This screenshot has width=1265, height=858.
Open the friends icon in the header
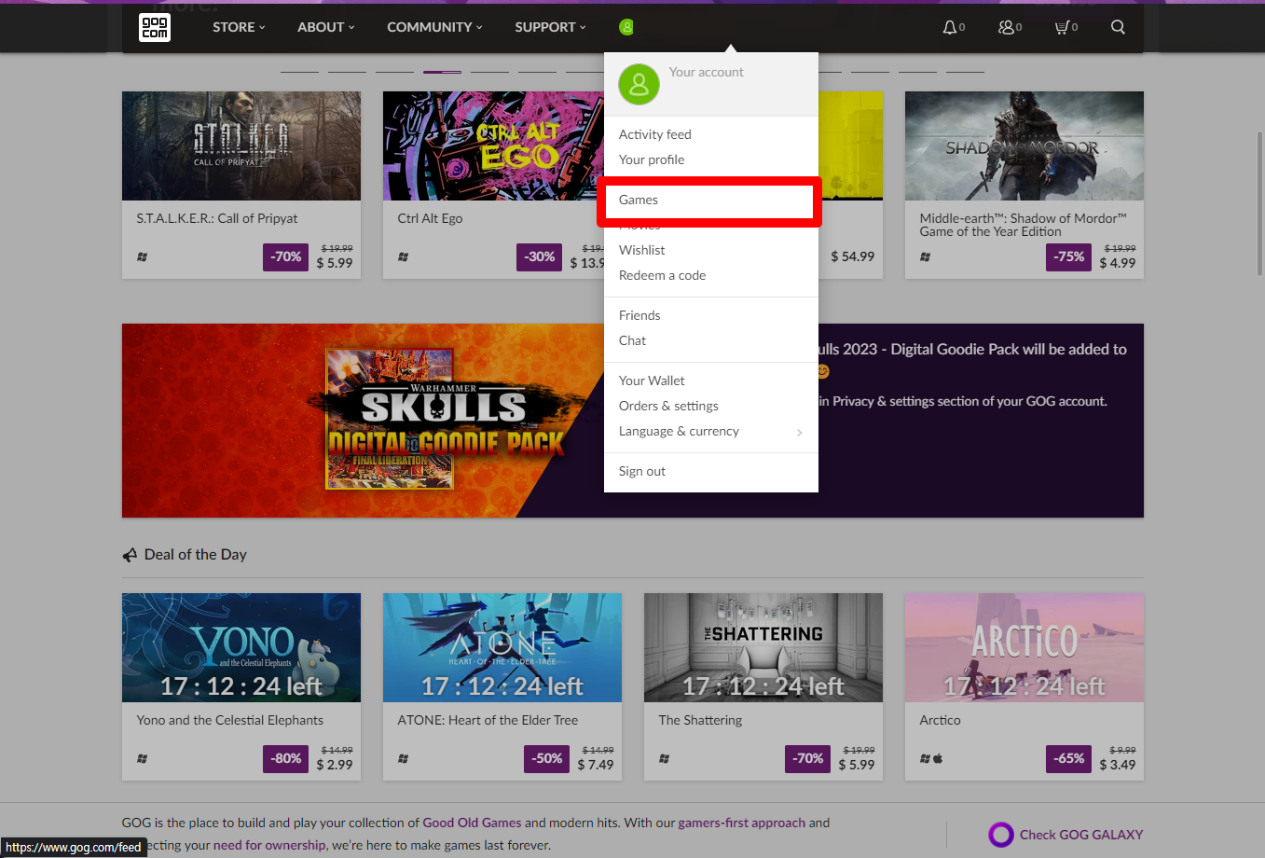(x=1006, y=27)
